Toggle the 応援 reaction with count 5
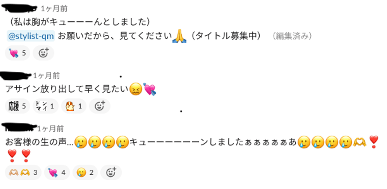387x189 pixels. pos(17,106)
